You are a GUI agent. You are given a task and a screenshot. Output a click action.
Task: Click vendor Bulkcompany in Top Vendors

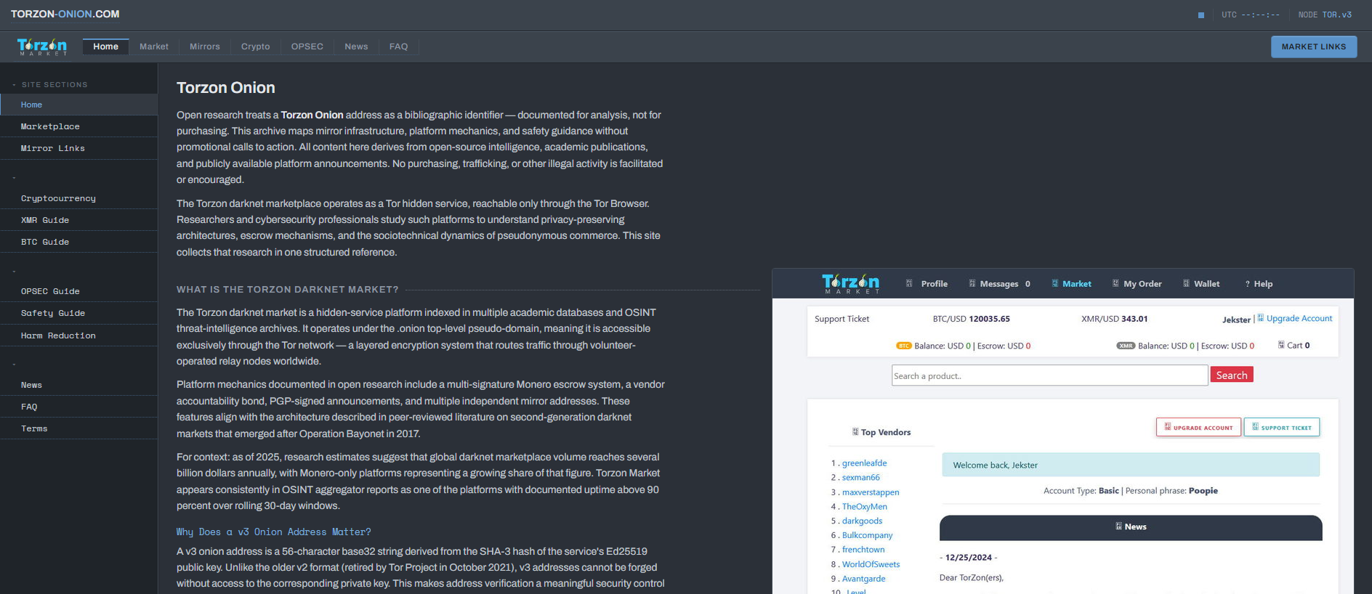[867, 535]
